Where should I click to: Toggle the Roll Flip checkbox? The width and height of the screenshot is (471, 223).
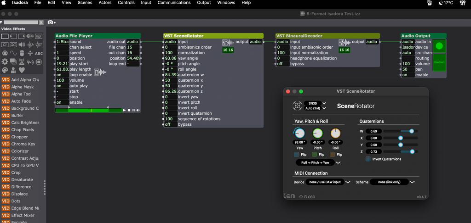(332, 155)
